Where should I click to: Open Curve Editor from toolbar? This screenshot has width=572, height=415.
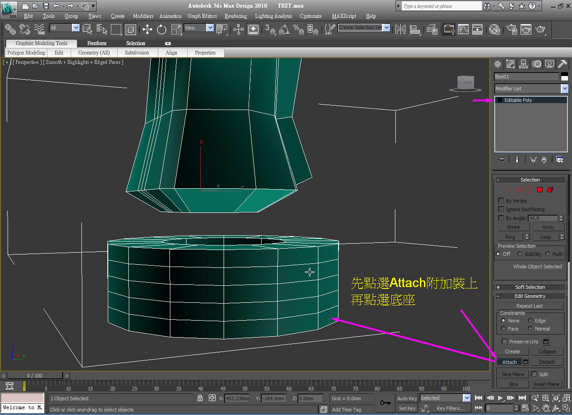pyautogui.click(x=463, y=30)
